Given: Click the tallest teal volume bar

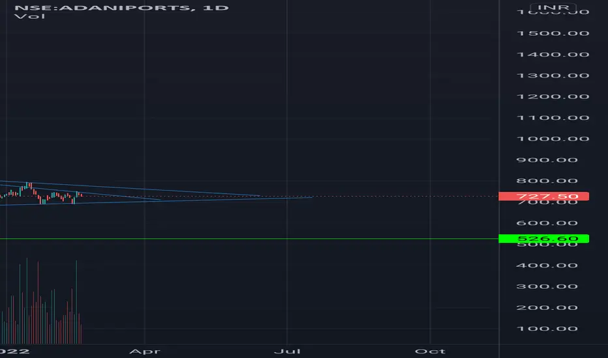Looking at the screenshot, I should click(27, 301).
